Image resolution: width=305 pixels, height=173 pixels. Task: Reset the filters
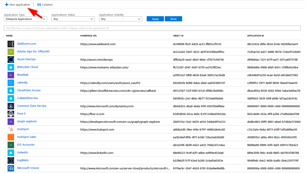[173, 19]
